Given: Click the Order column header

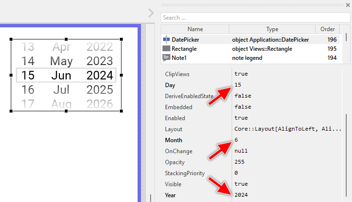Looking at the screenshot, I should (328, 29).
